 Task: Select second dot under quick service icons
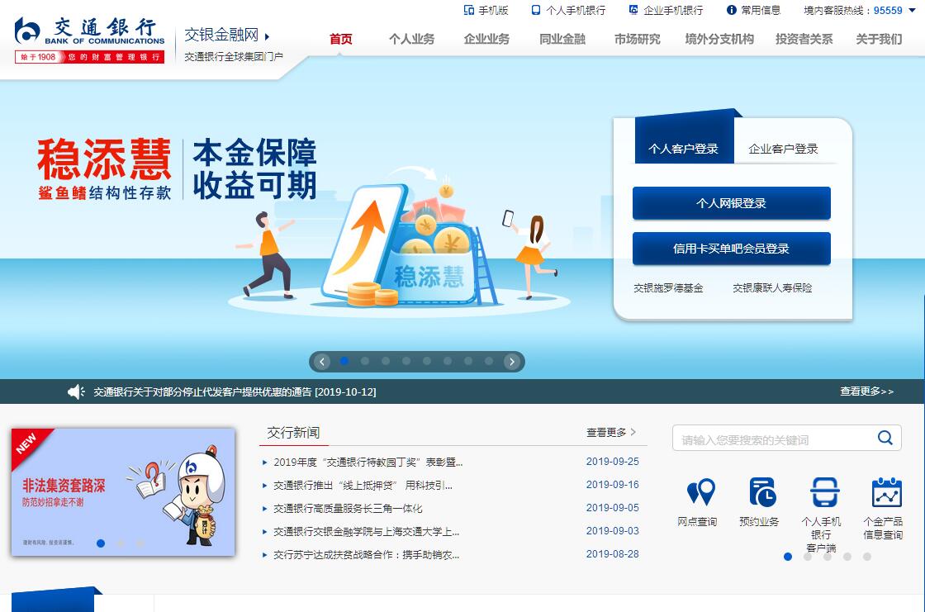click(x=808, y=557)
